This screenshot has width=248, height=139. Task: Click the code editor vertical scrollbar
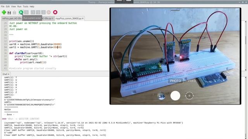[x=246, y=46]
